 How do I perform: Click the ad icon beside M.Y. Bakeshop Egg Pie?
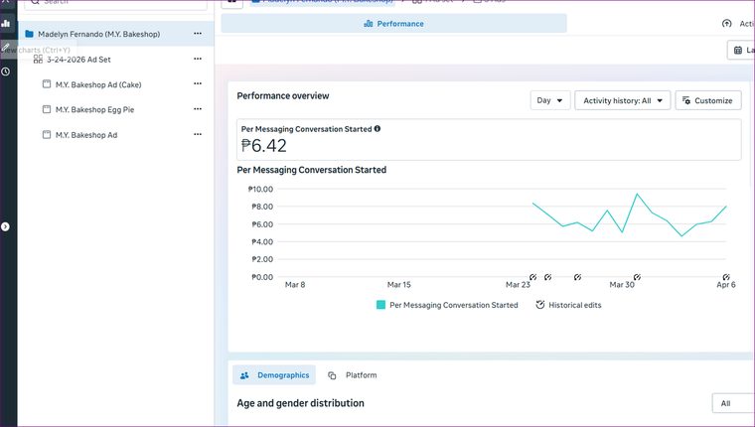pyautogui.click(x=47, y=109)
